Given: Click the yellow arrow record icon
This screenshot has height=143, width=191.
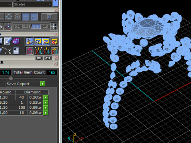Looking at the screenshot, I should (46, 41).
